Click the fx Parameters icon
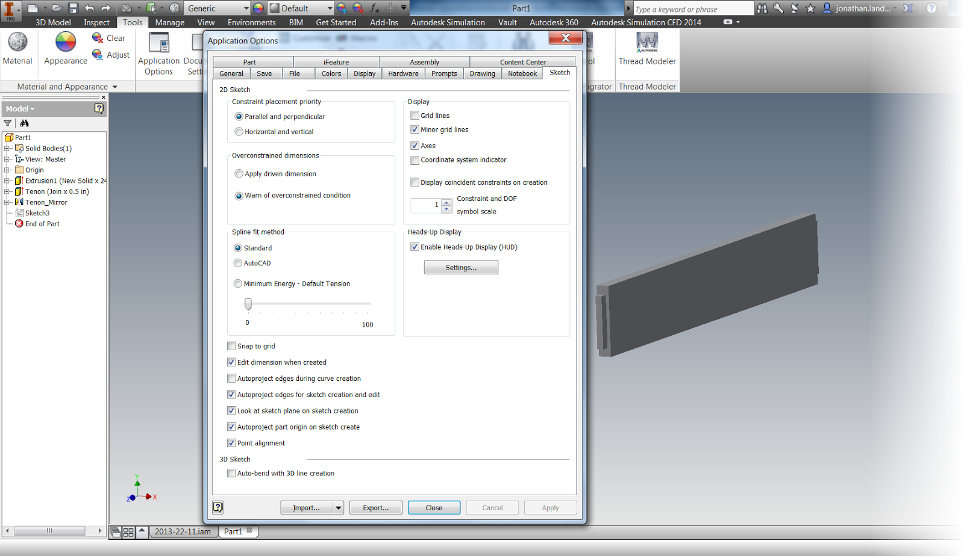Image resolution: width=964 pixels, height=556 pixels. pos(374,8)
